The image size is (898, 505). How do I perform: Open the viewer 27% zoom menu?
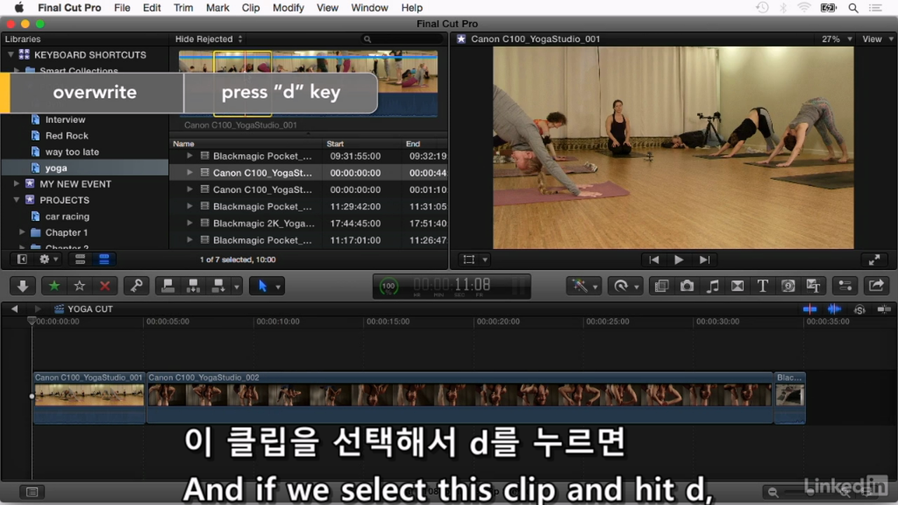point(838,39)
